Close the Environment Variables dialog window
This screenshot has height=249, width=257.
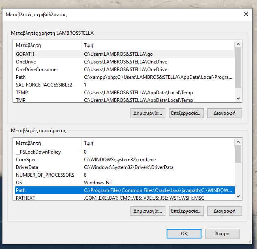pos(246,14)
